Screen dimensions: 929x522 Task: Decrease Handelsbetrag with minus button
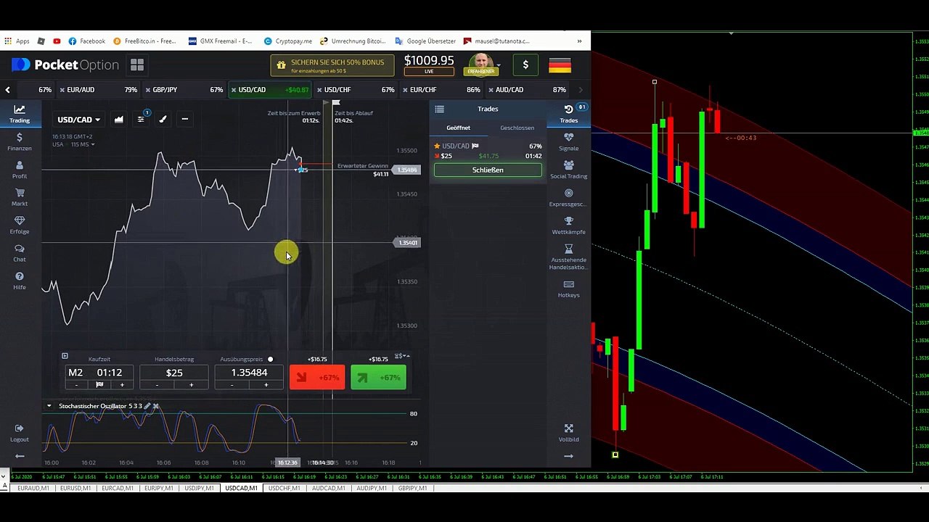pos(157,385)
